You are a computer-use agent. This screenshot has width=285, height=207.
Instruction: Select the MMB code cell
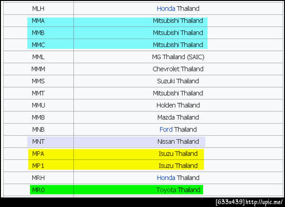(38, 33)
